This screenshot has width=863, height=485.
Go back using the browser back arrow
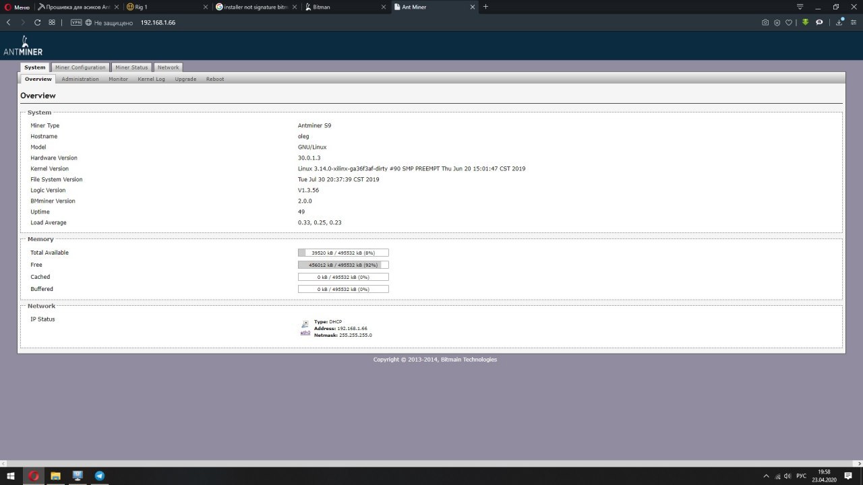(8, 22)
